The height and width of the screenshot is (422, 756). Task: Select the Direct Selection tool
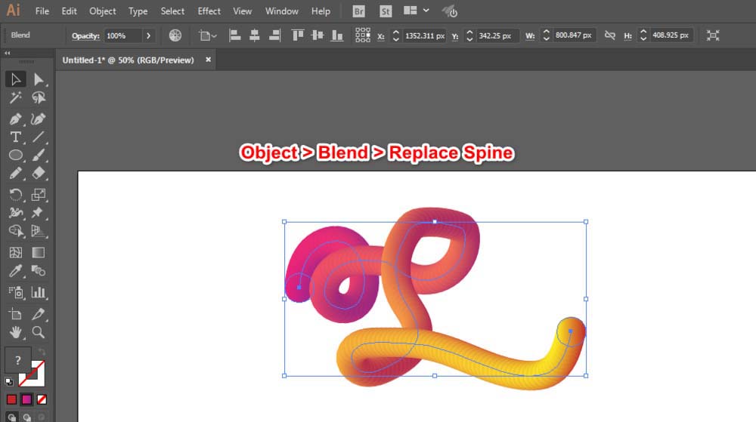click(39, 79)
